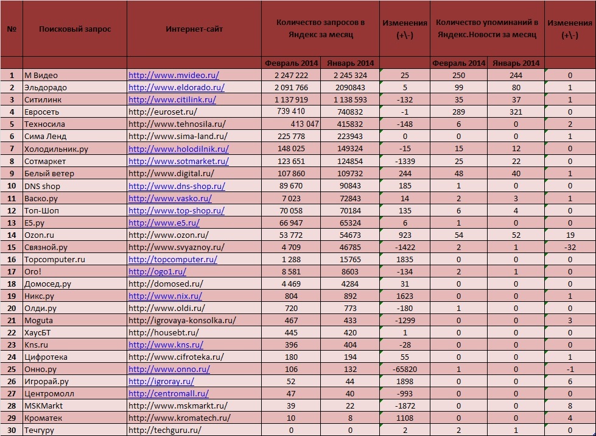Click the cell 'http://www.svyaznoy.ru/'
Image resolution: width=596 pixels, height=436 pixels.
pos(194,247)
